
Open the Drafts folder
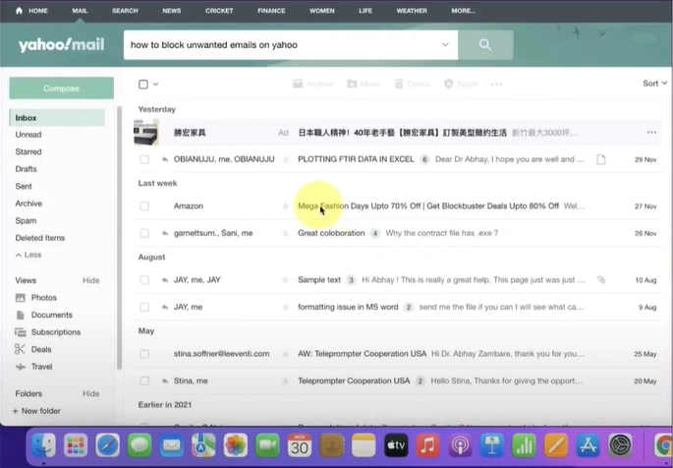[x=26, y=169]
